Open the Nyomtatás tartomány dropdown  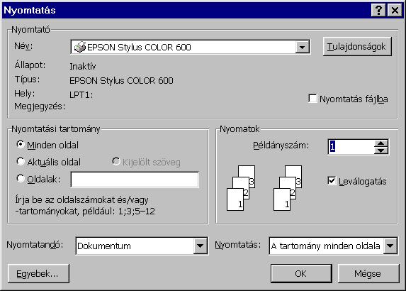coord(390,246)
